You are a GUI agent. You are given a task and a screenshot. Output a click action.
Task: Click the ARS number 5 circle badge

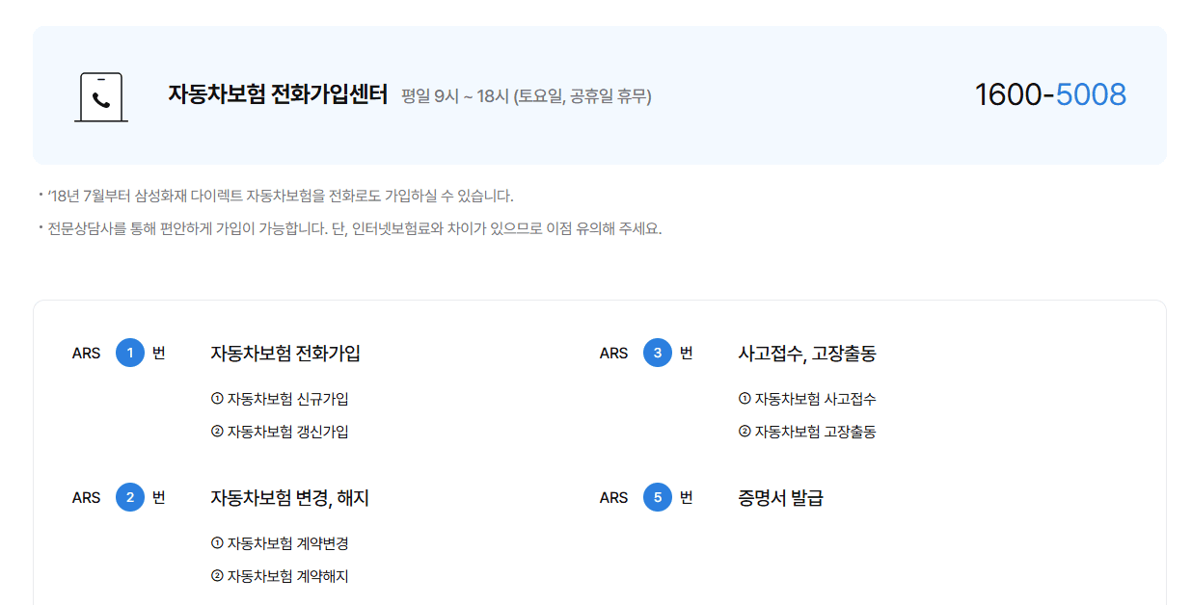(658, 497)
